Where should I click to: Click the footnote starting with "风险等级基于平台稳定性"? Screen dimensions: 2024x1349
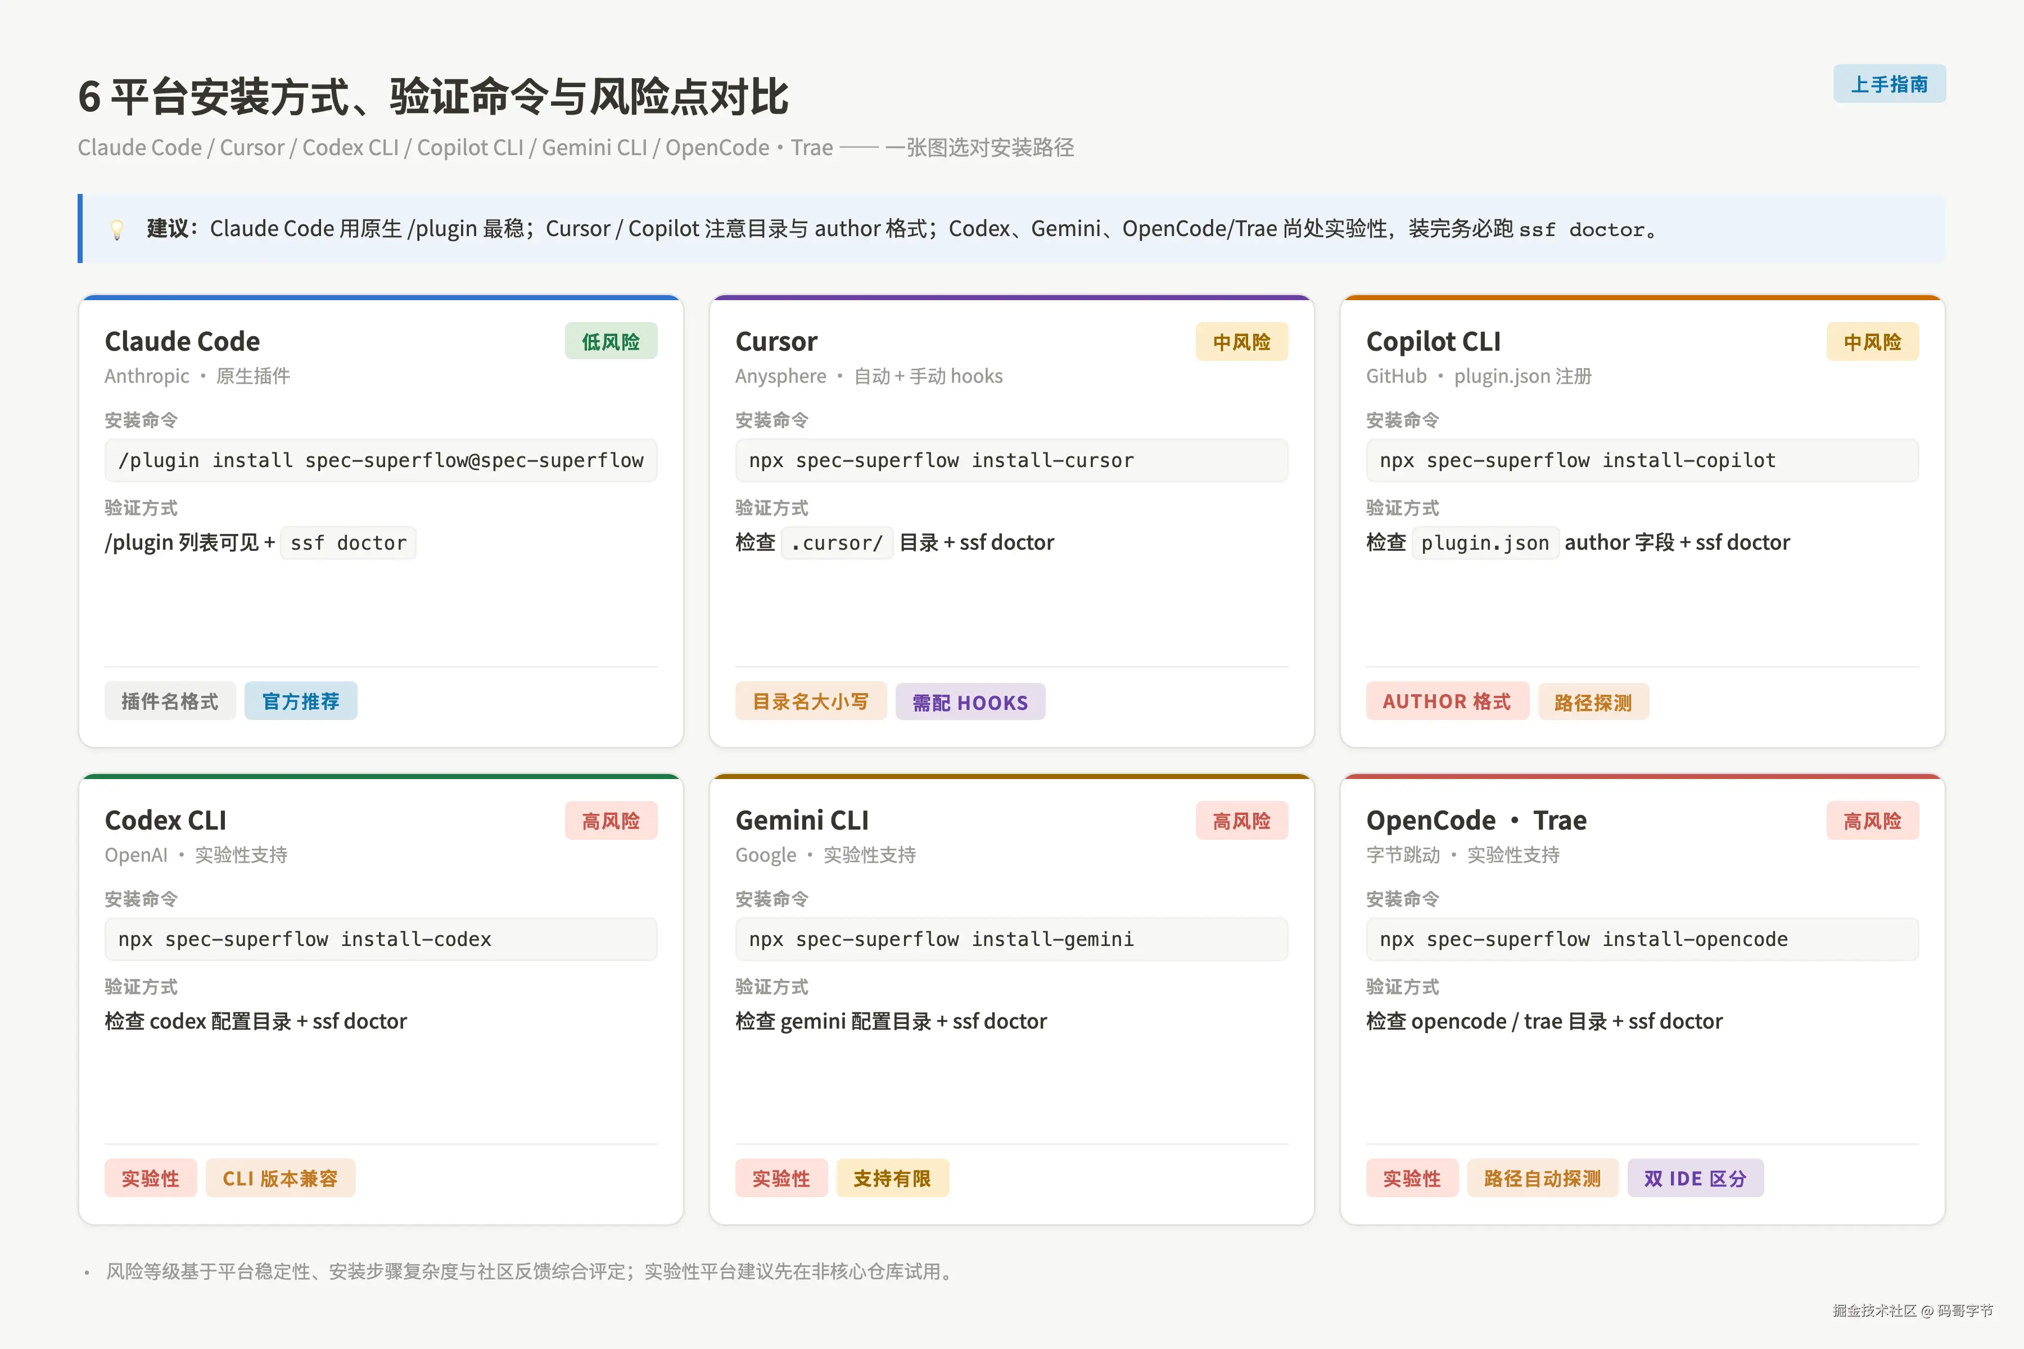click(530, 1271)
